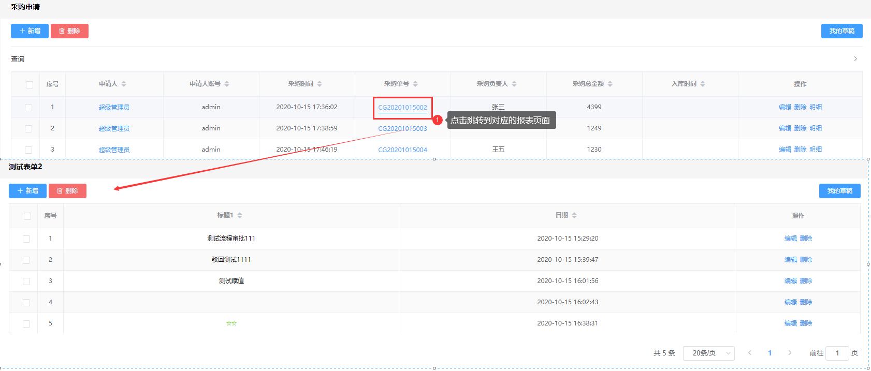
Task: Click sort icon next to 入库时间
Action: tap(703, 84)
